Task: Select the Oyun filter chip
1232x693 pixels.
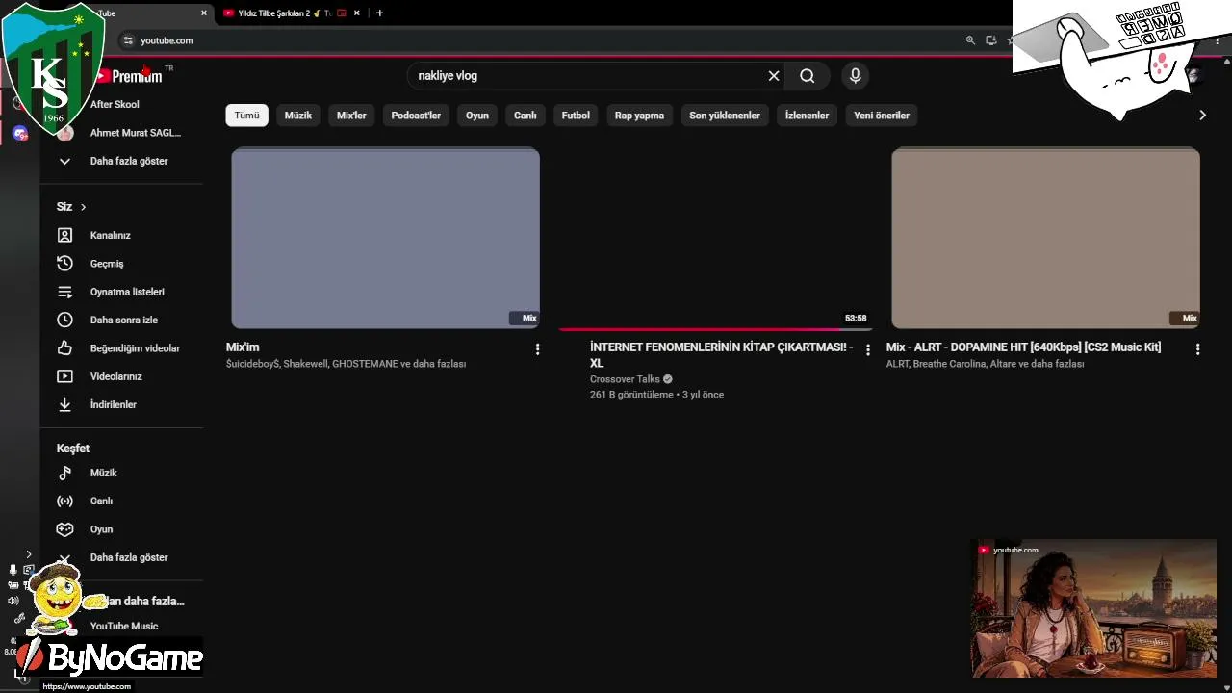Action: tap(477, 115)
